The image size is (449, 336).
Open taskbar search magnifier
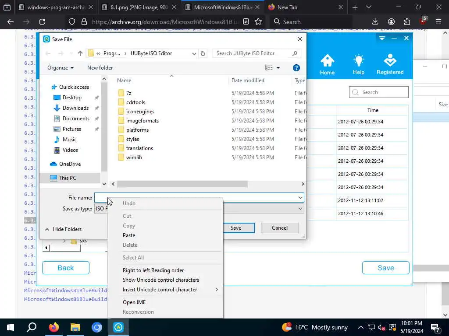click(32, 327)
